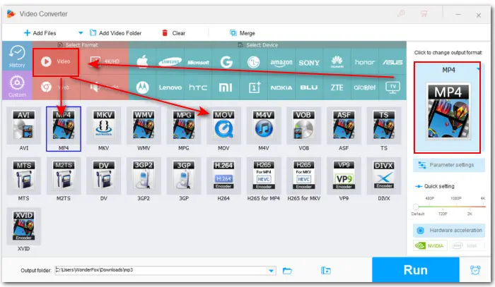Open Sony device presets
495x287 pixels.
point(309,61)
